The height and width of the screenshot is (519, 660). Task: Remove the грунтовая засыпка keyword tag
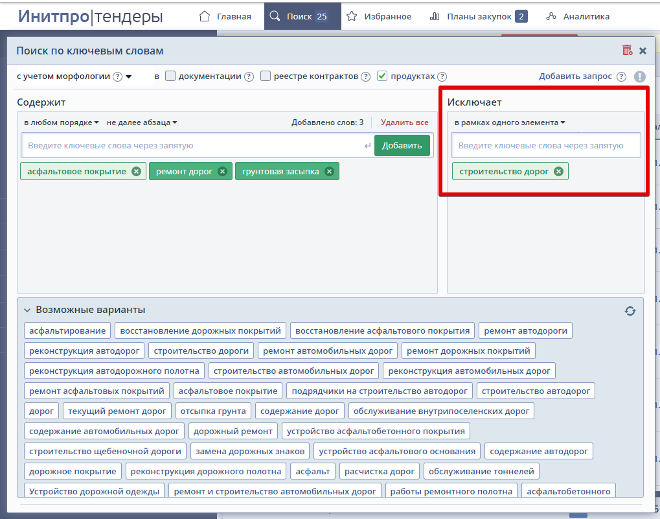(x=330, y=171)
